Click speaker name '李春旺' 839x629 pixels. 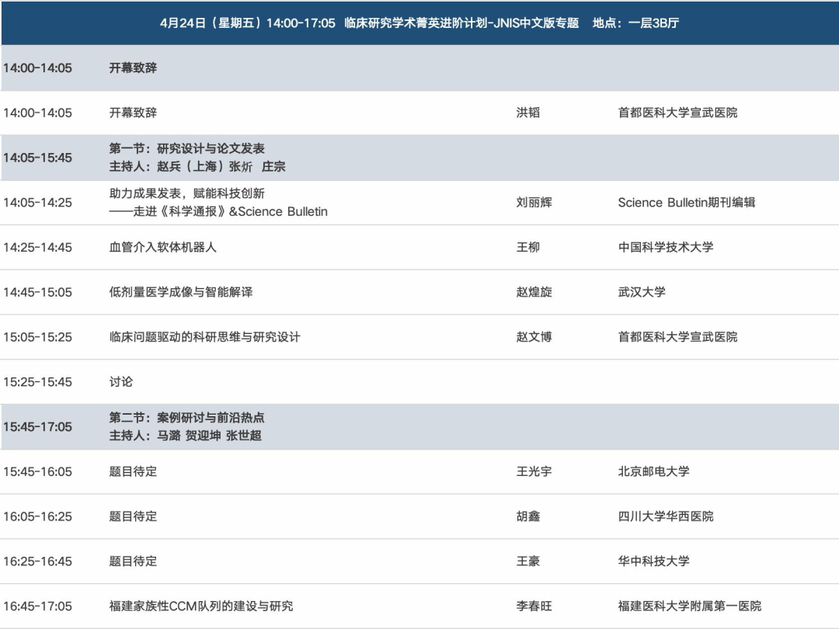tap(534, 606)
